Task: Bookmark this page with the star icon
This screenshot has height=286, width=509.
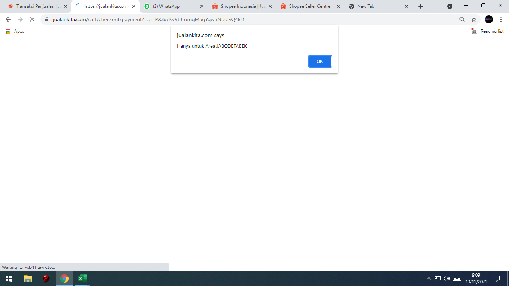Action: [x=474, y=19]
